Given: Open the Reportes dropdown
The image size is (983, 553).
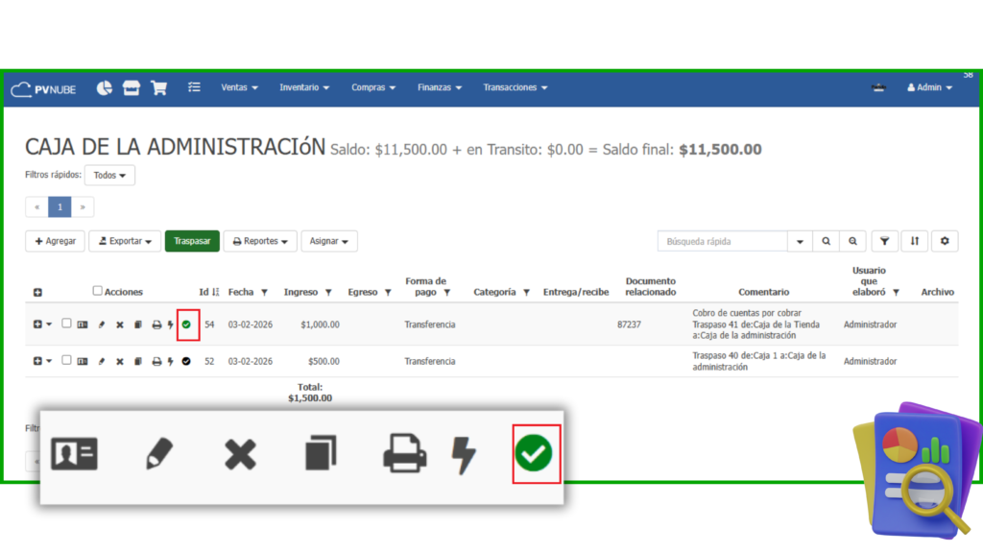Looking at the screenshot, I should click(x=260, y=241).
